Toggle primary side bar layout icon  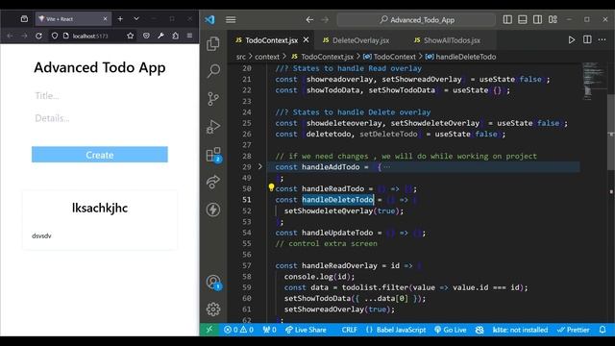click(507, 19)
